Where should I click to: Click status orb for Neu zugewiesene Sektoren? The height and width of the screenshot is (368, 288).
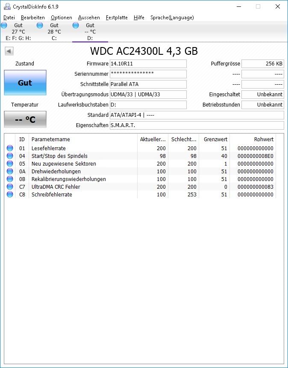pyautogui.click(x=10, y=163)
